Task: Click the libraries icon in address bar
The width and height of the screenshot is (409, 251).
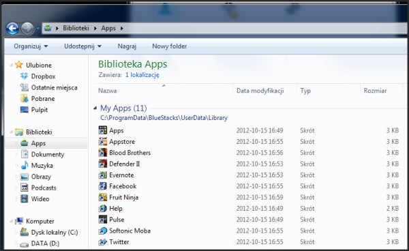Action: click(x=48, y=28)
